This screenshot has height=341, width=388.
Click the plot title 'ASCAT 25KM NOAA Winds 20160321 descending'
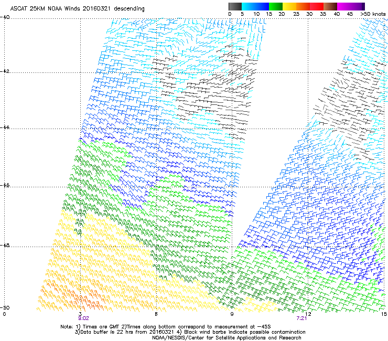[77, 9]
